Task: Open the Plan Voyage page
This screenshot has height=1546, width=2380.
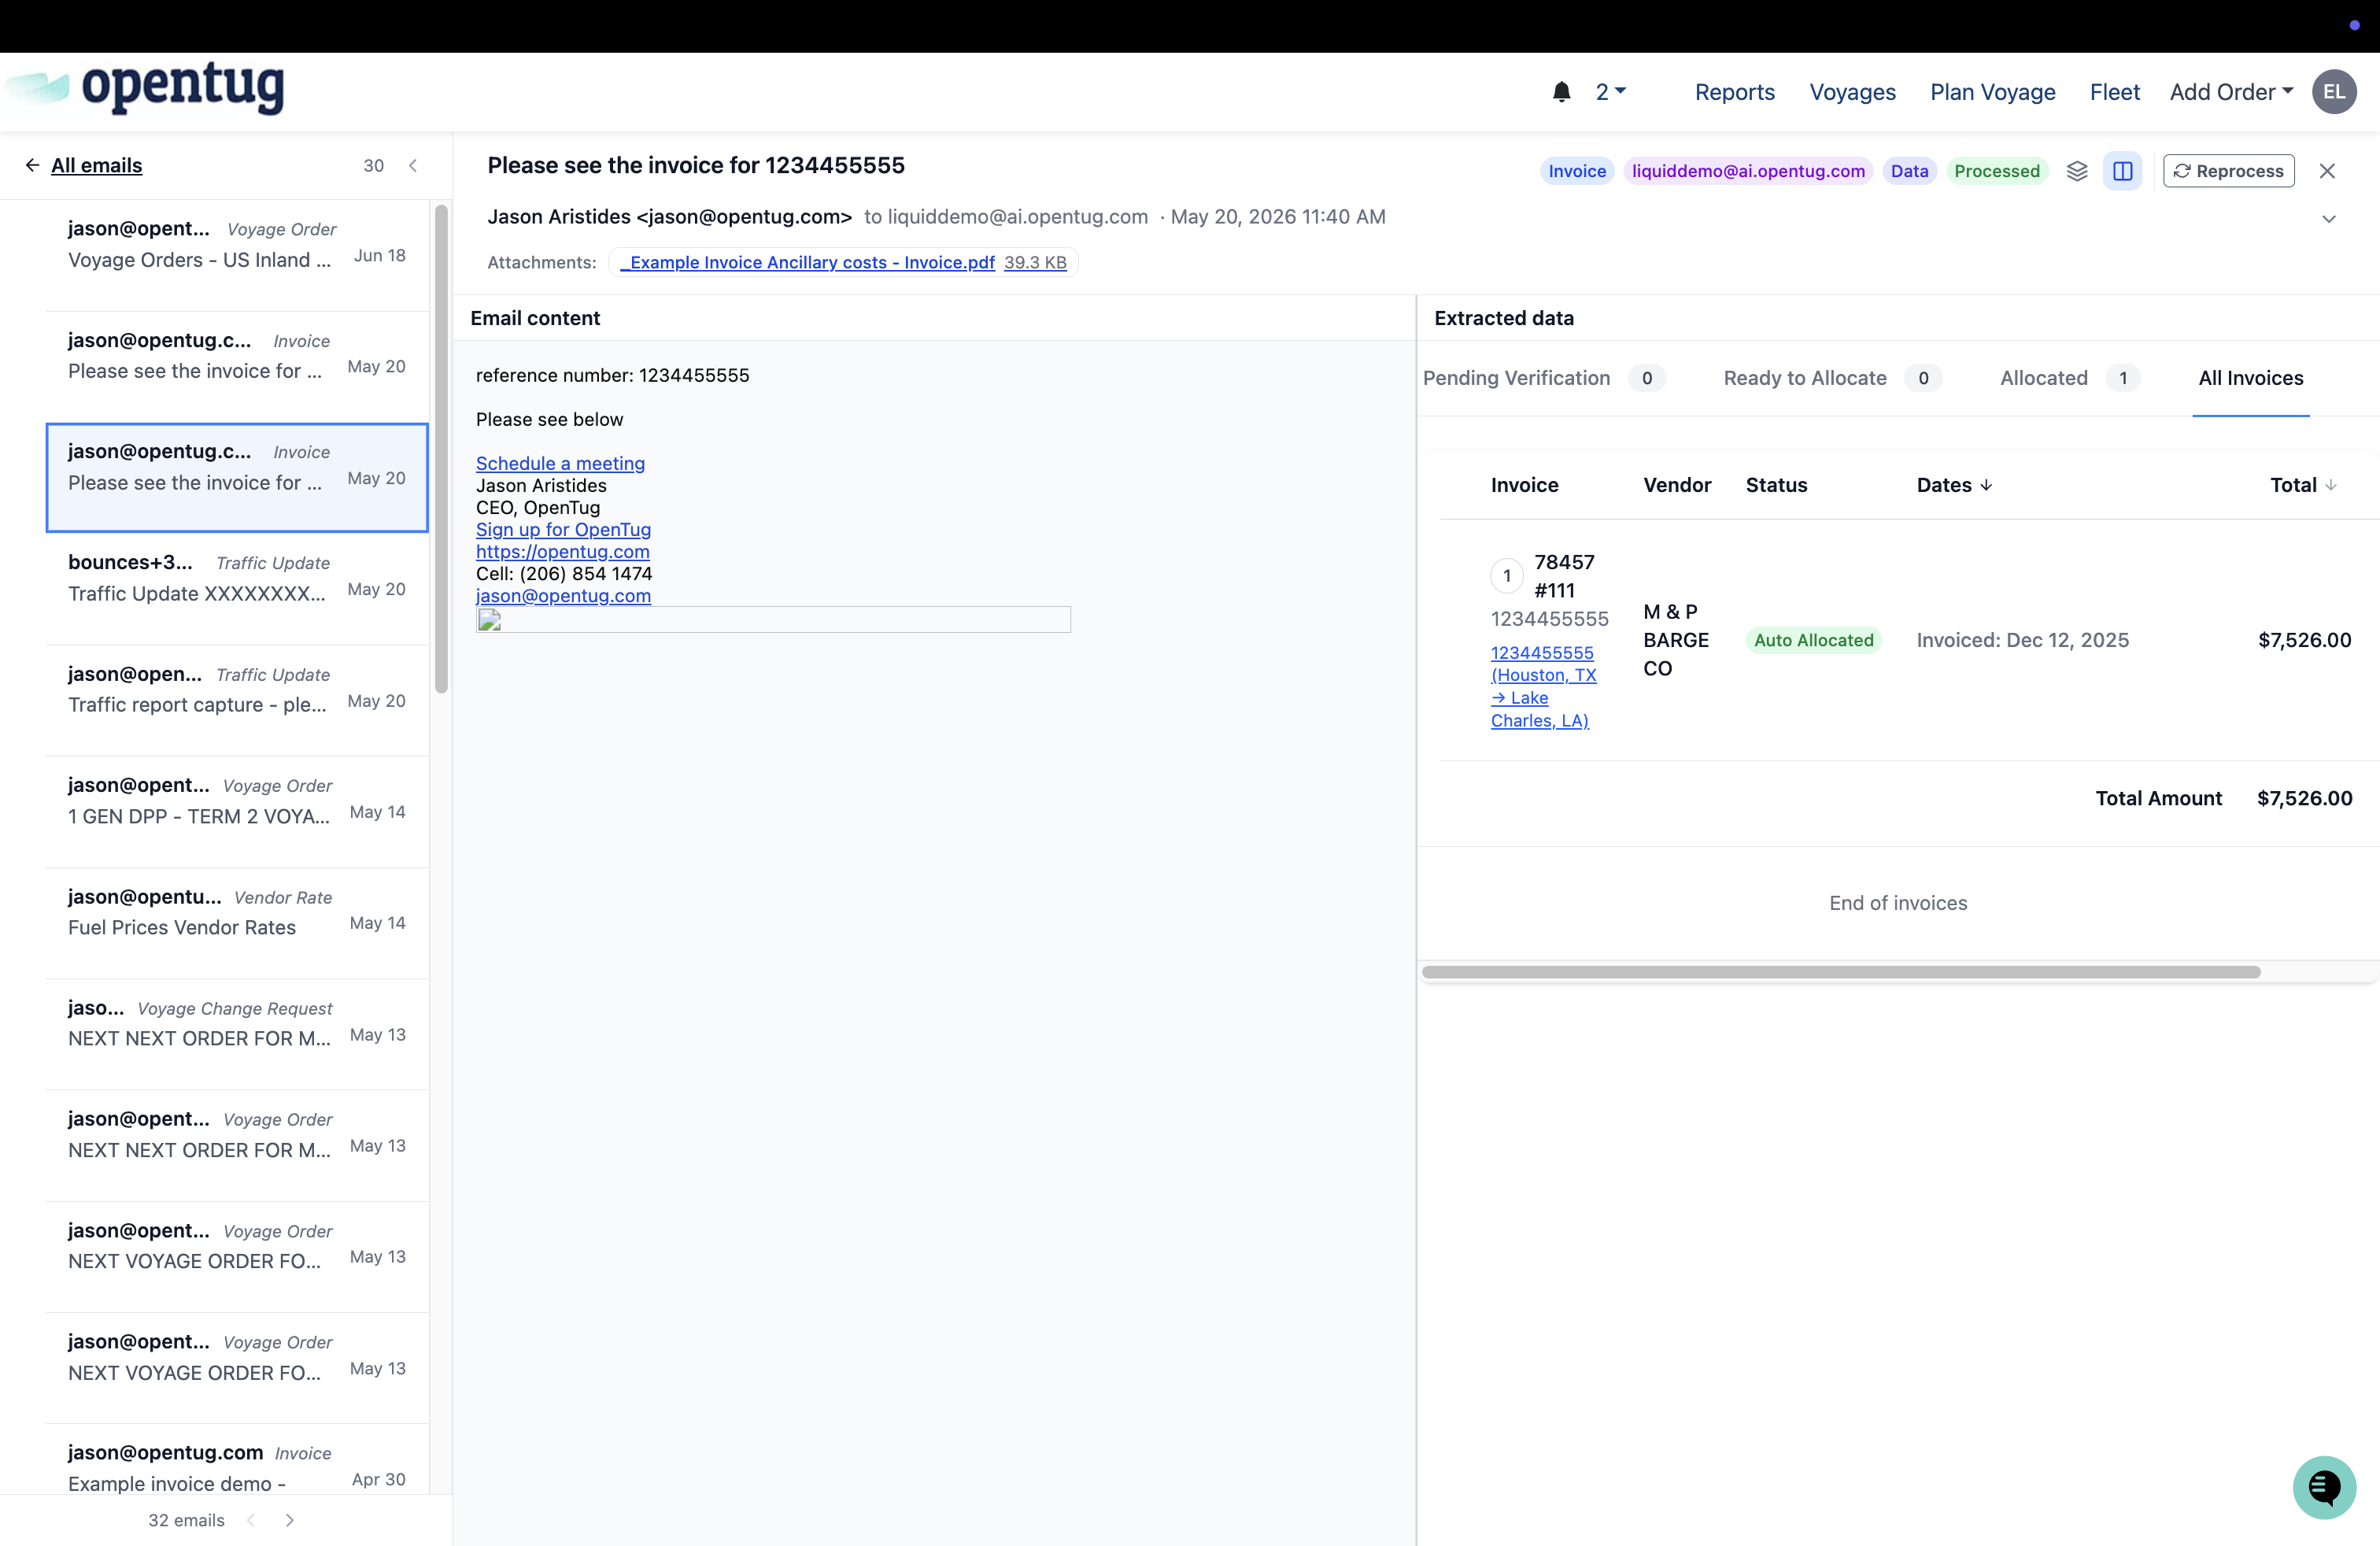Action: coord(1992,92)
